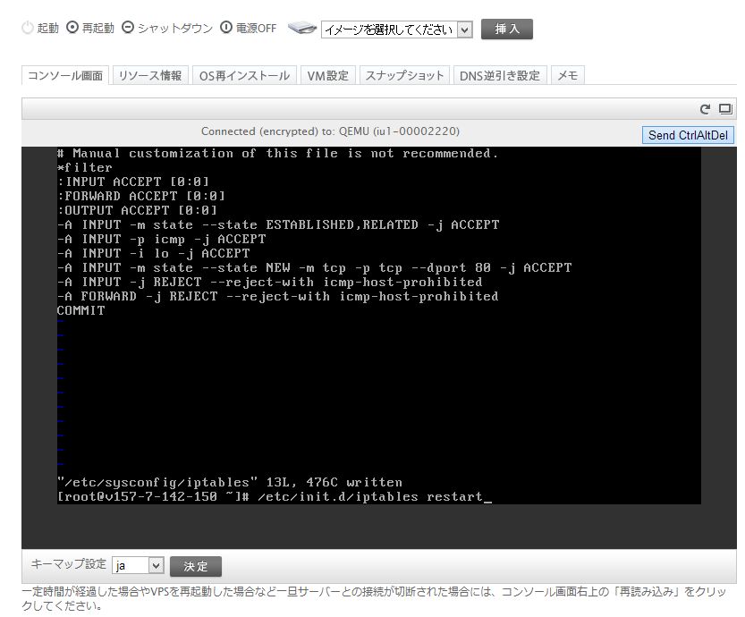Viewport: 745px width, 617px height.
Task: Click the INPUT REJECT icmp-host-prohibited line
Action: click(x=270, y=282)
